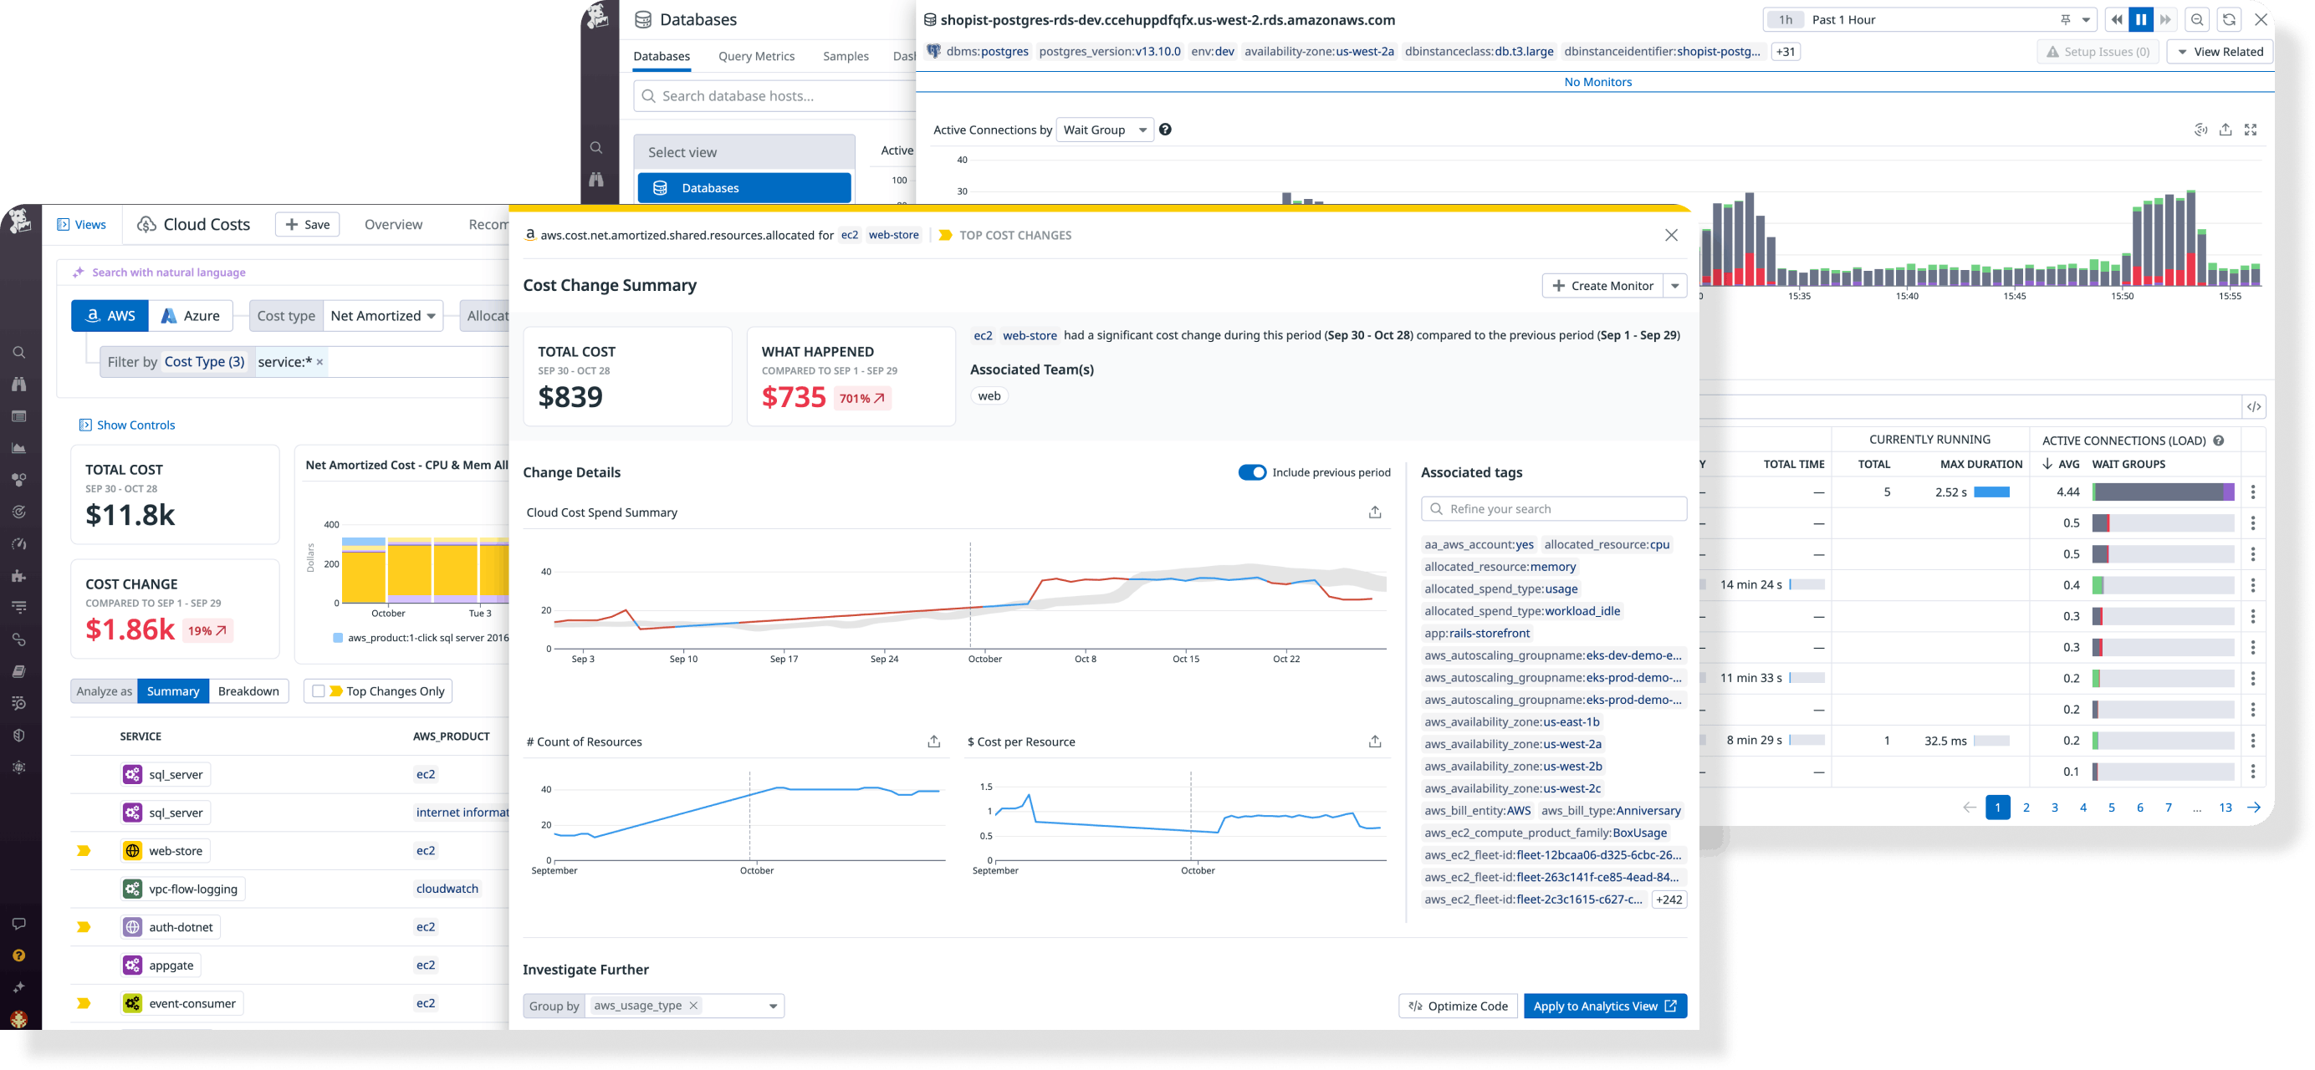Switch Analyze as to Breakdown
The height and width of the screenshot is (1070, 2315).
(x=249, y=690)
